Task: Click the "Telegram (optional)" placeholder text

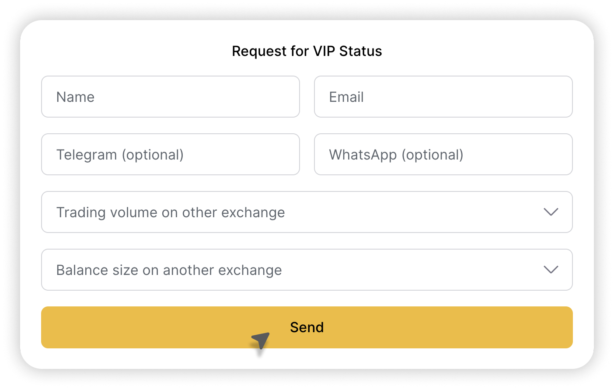Action: (120, 155)
